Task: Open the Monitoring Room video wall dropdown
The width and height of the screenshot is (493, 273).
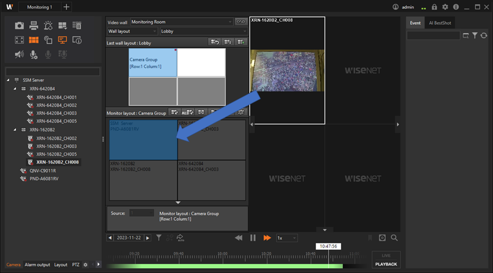Action: coord(181,22)
